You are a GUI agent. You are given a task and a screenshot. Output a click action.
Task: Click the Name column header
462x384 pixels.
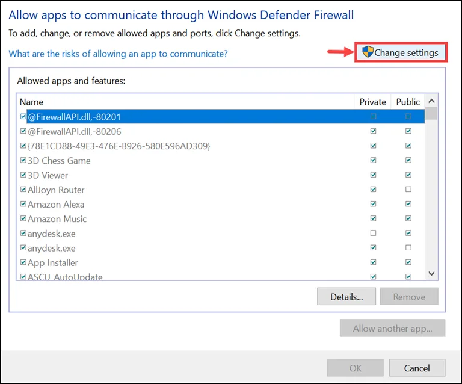(x=186, y=102)
